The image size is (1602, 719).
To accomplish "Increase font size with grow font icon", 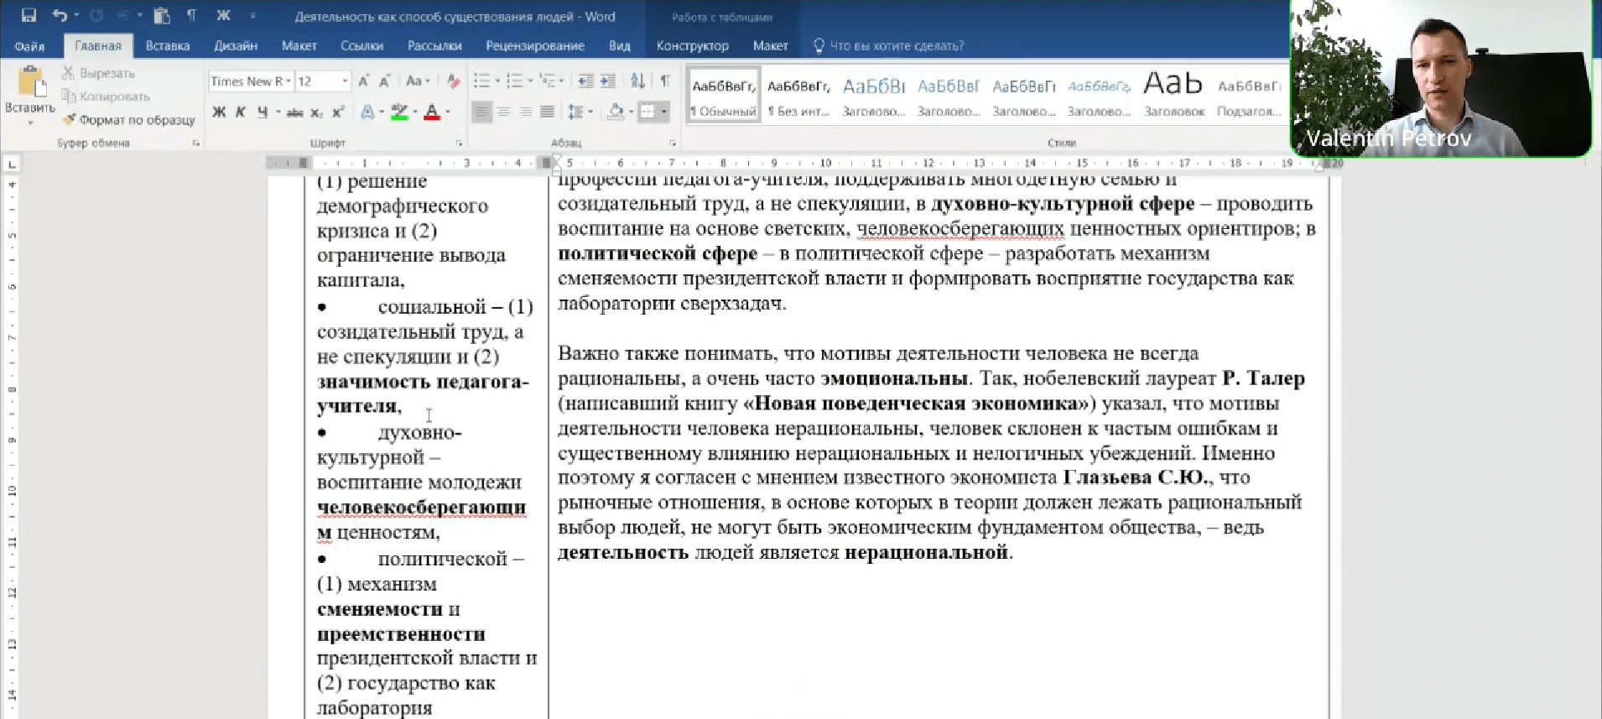I will [363, 81].
